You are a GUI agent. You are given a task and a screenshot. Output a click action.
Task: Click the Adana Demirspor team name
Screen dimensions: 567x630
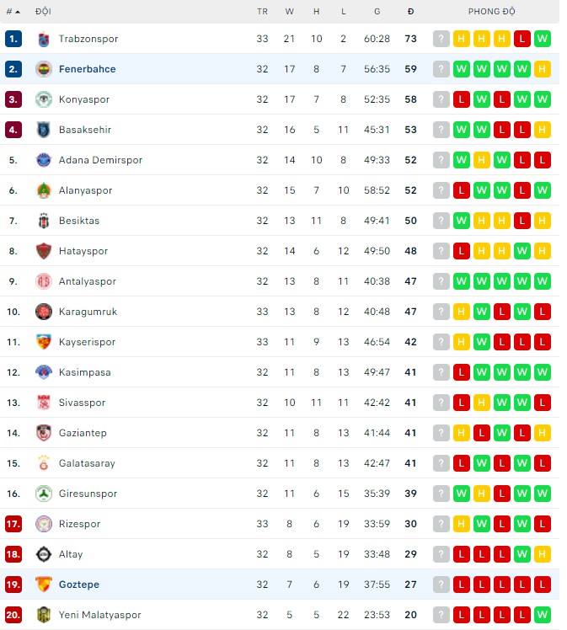[x=100, y=160]
